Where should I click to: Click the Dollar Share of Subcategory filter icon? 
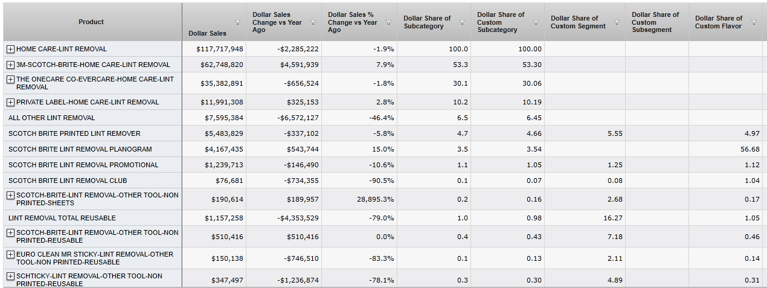462,22
